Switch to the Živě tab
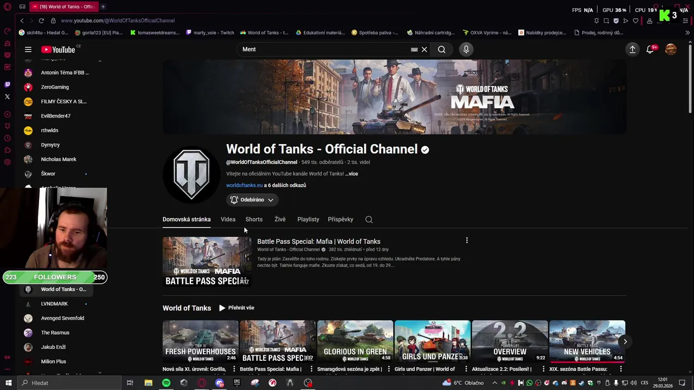Image resolution: width=694 pixels, height=390 pixels. [x=280, y=219]
